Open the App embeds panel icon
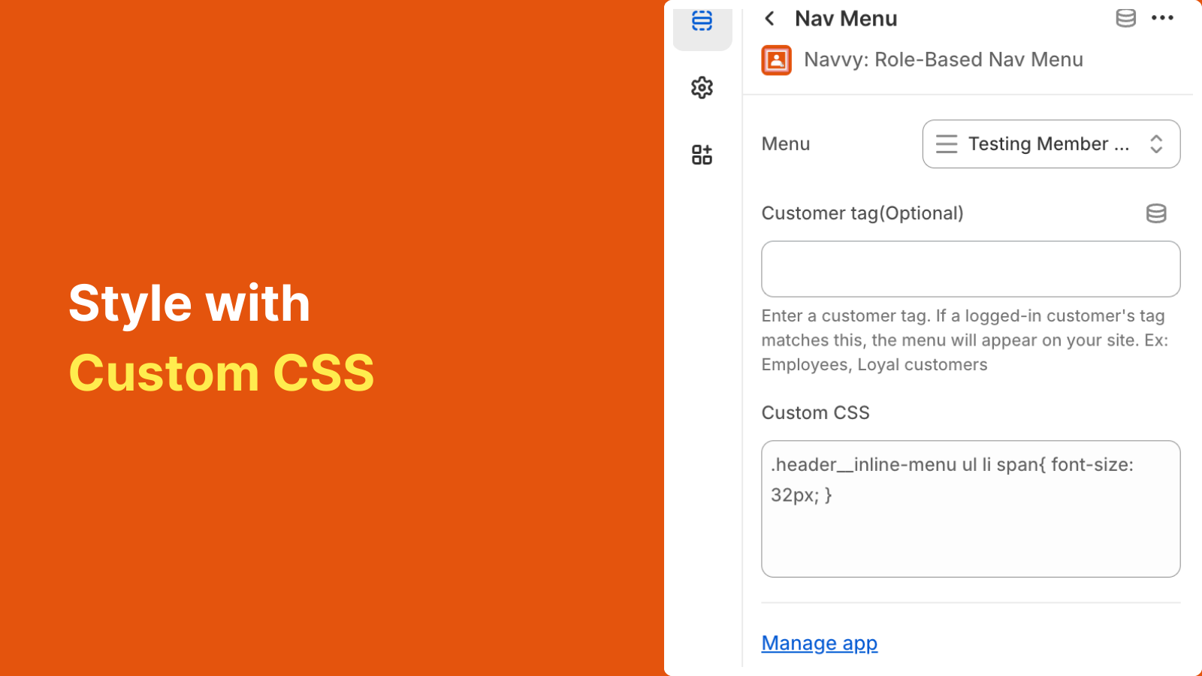1202x676 pixels. [702, 155]
